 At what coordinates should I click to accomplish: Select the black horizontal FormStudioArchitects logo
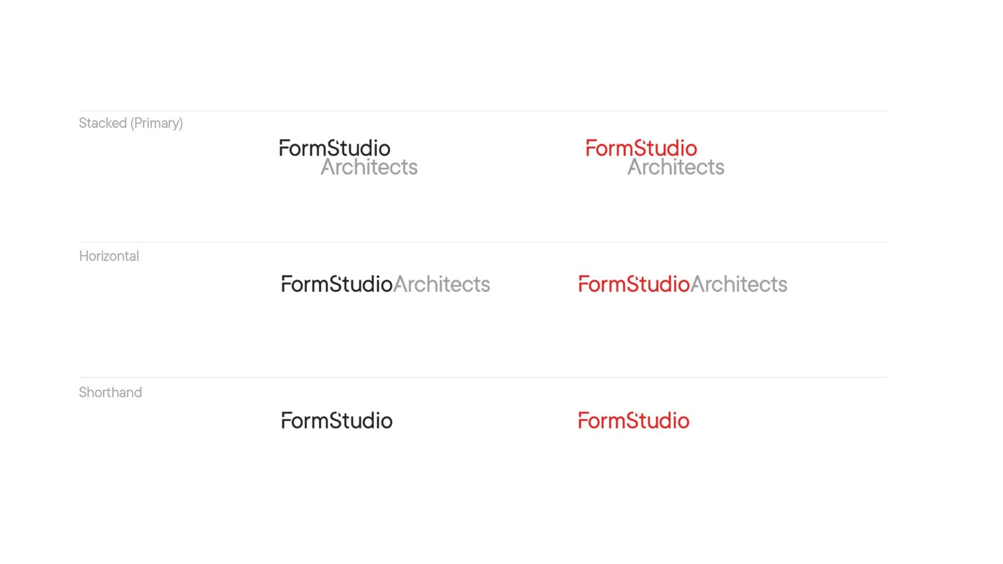386,284
